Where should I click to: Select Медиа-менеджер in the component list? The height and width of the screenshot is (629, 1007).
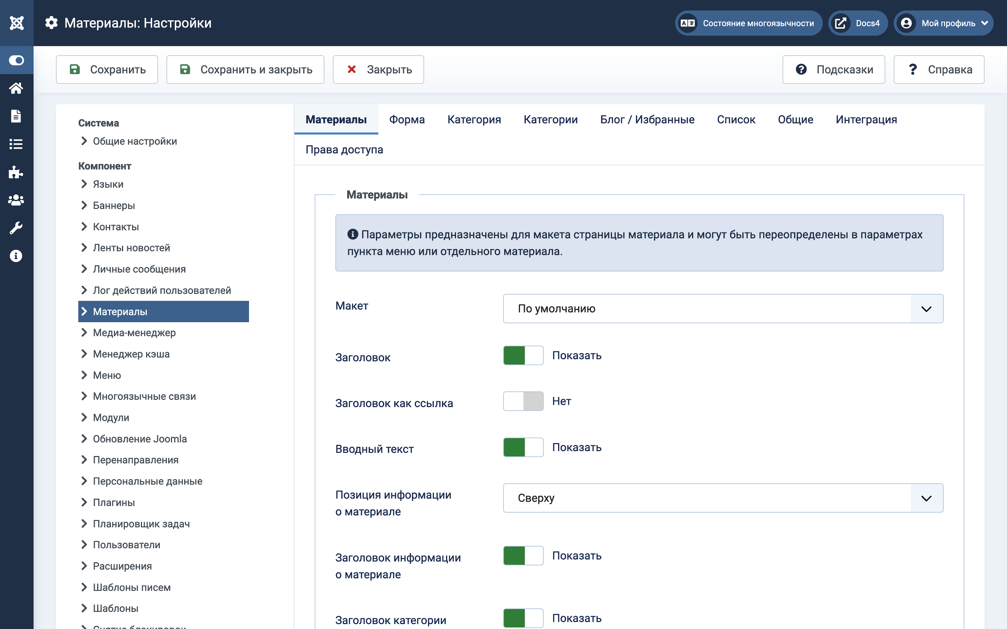[134, 333]
